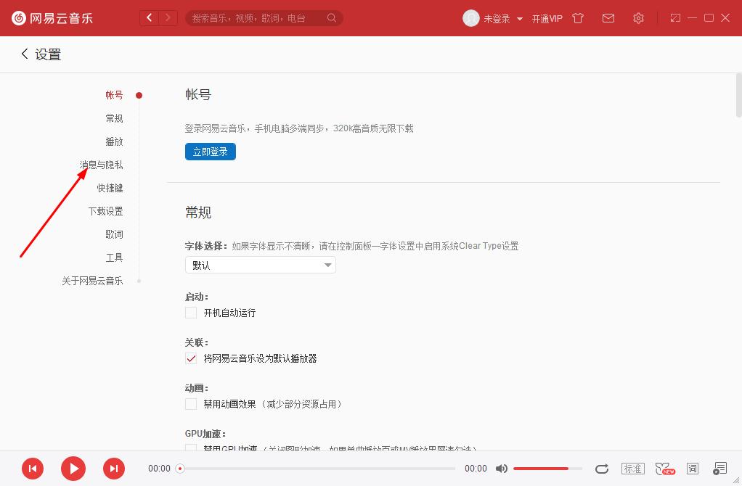Open the message envelope icon
The image size is (742, 486).
point(608,18)
